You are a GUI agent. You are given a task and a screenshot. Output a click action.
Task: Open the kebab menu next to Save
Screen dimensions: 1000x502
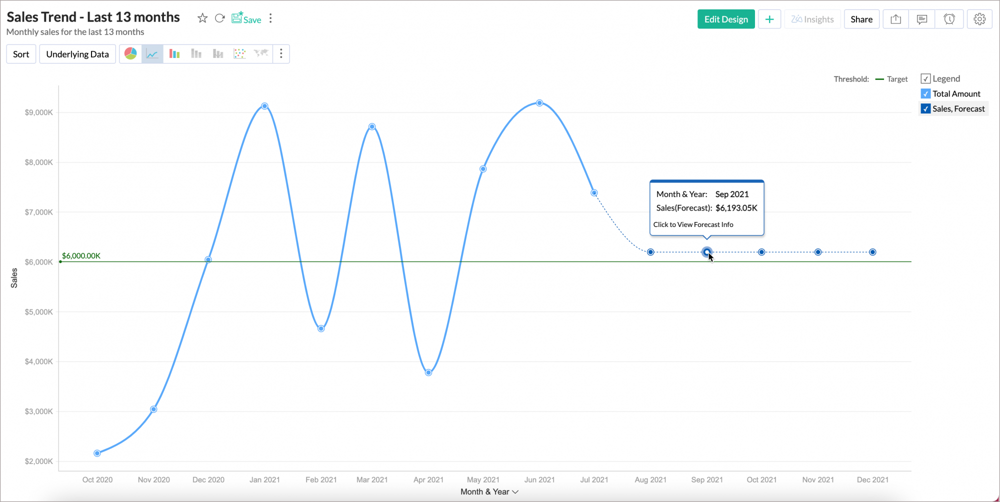(270, 18)
